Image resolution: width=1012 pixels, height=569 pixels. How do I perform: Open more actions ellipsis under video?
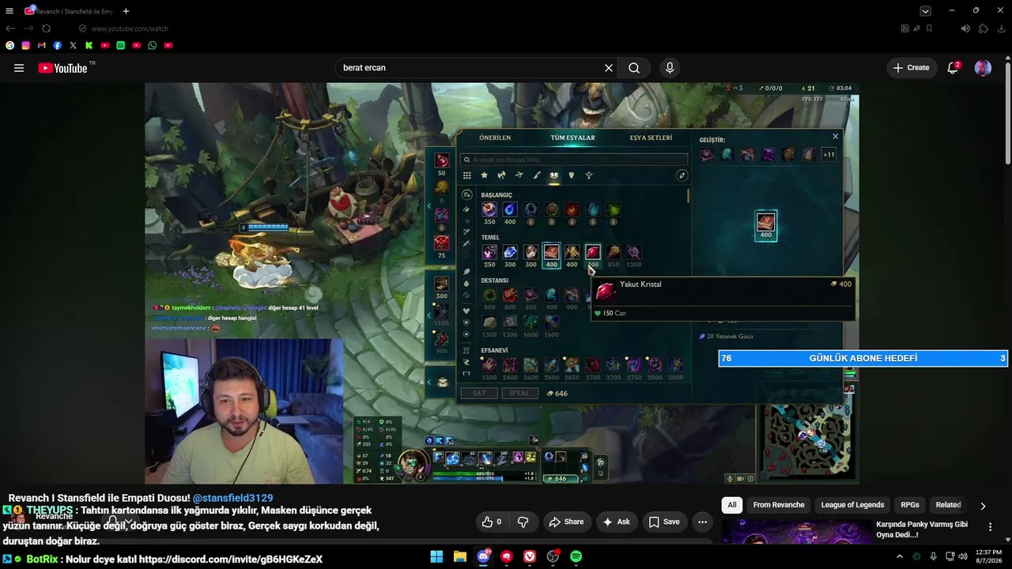(702, 522)
